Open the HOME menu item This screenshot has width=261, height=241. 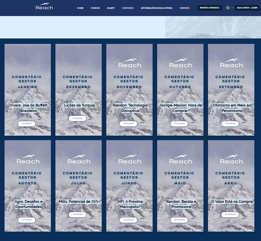coord(80,8)
